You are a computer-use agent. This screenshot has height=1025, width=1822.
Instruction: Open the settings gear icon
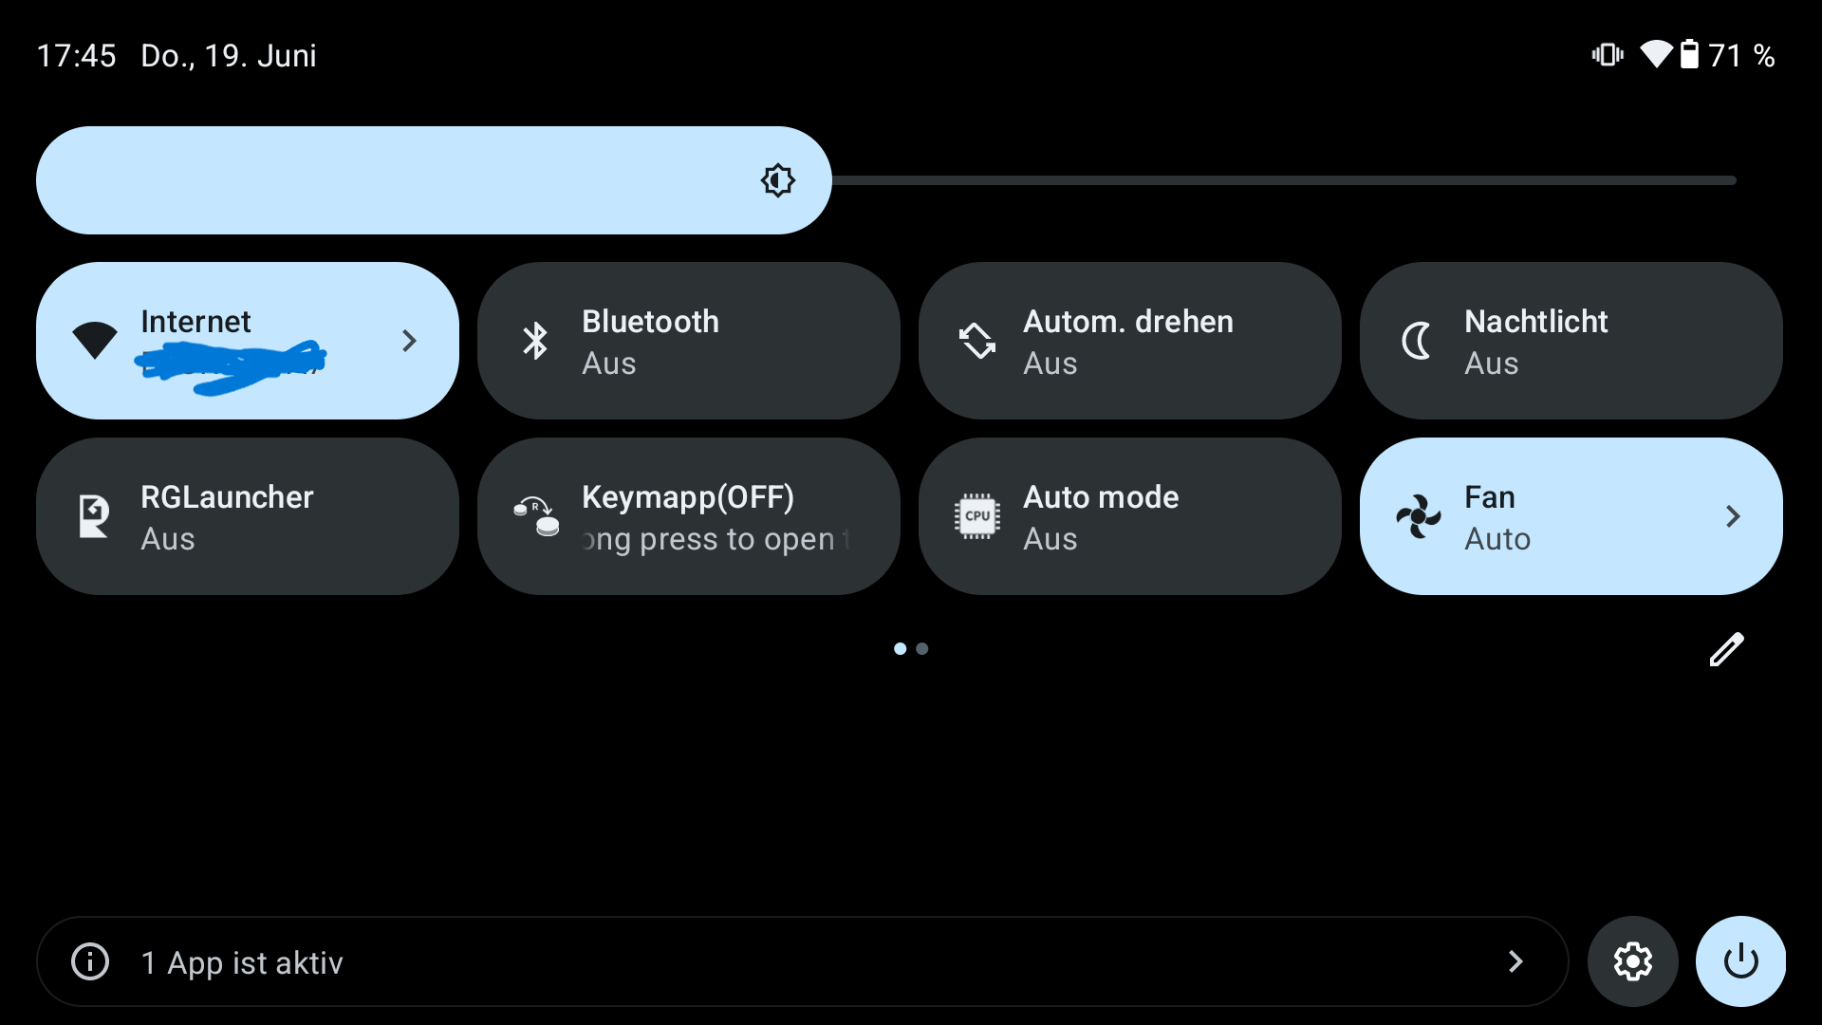pyautogui.click(x=1632, y=961)
